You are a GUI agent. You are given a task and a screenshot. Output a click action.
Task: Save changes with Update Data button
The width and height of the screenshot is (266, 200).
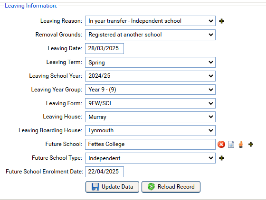112,187
